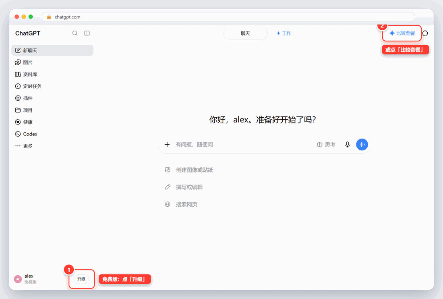Screen dimensions: 443x299
Task: Expand the 更多 more menu
Action: [x=24, y=146]
